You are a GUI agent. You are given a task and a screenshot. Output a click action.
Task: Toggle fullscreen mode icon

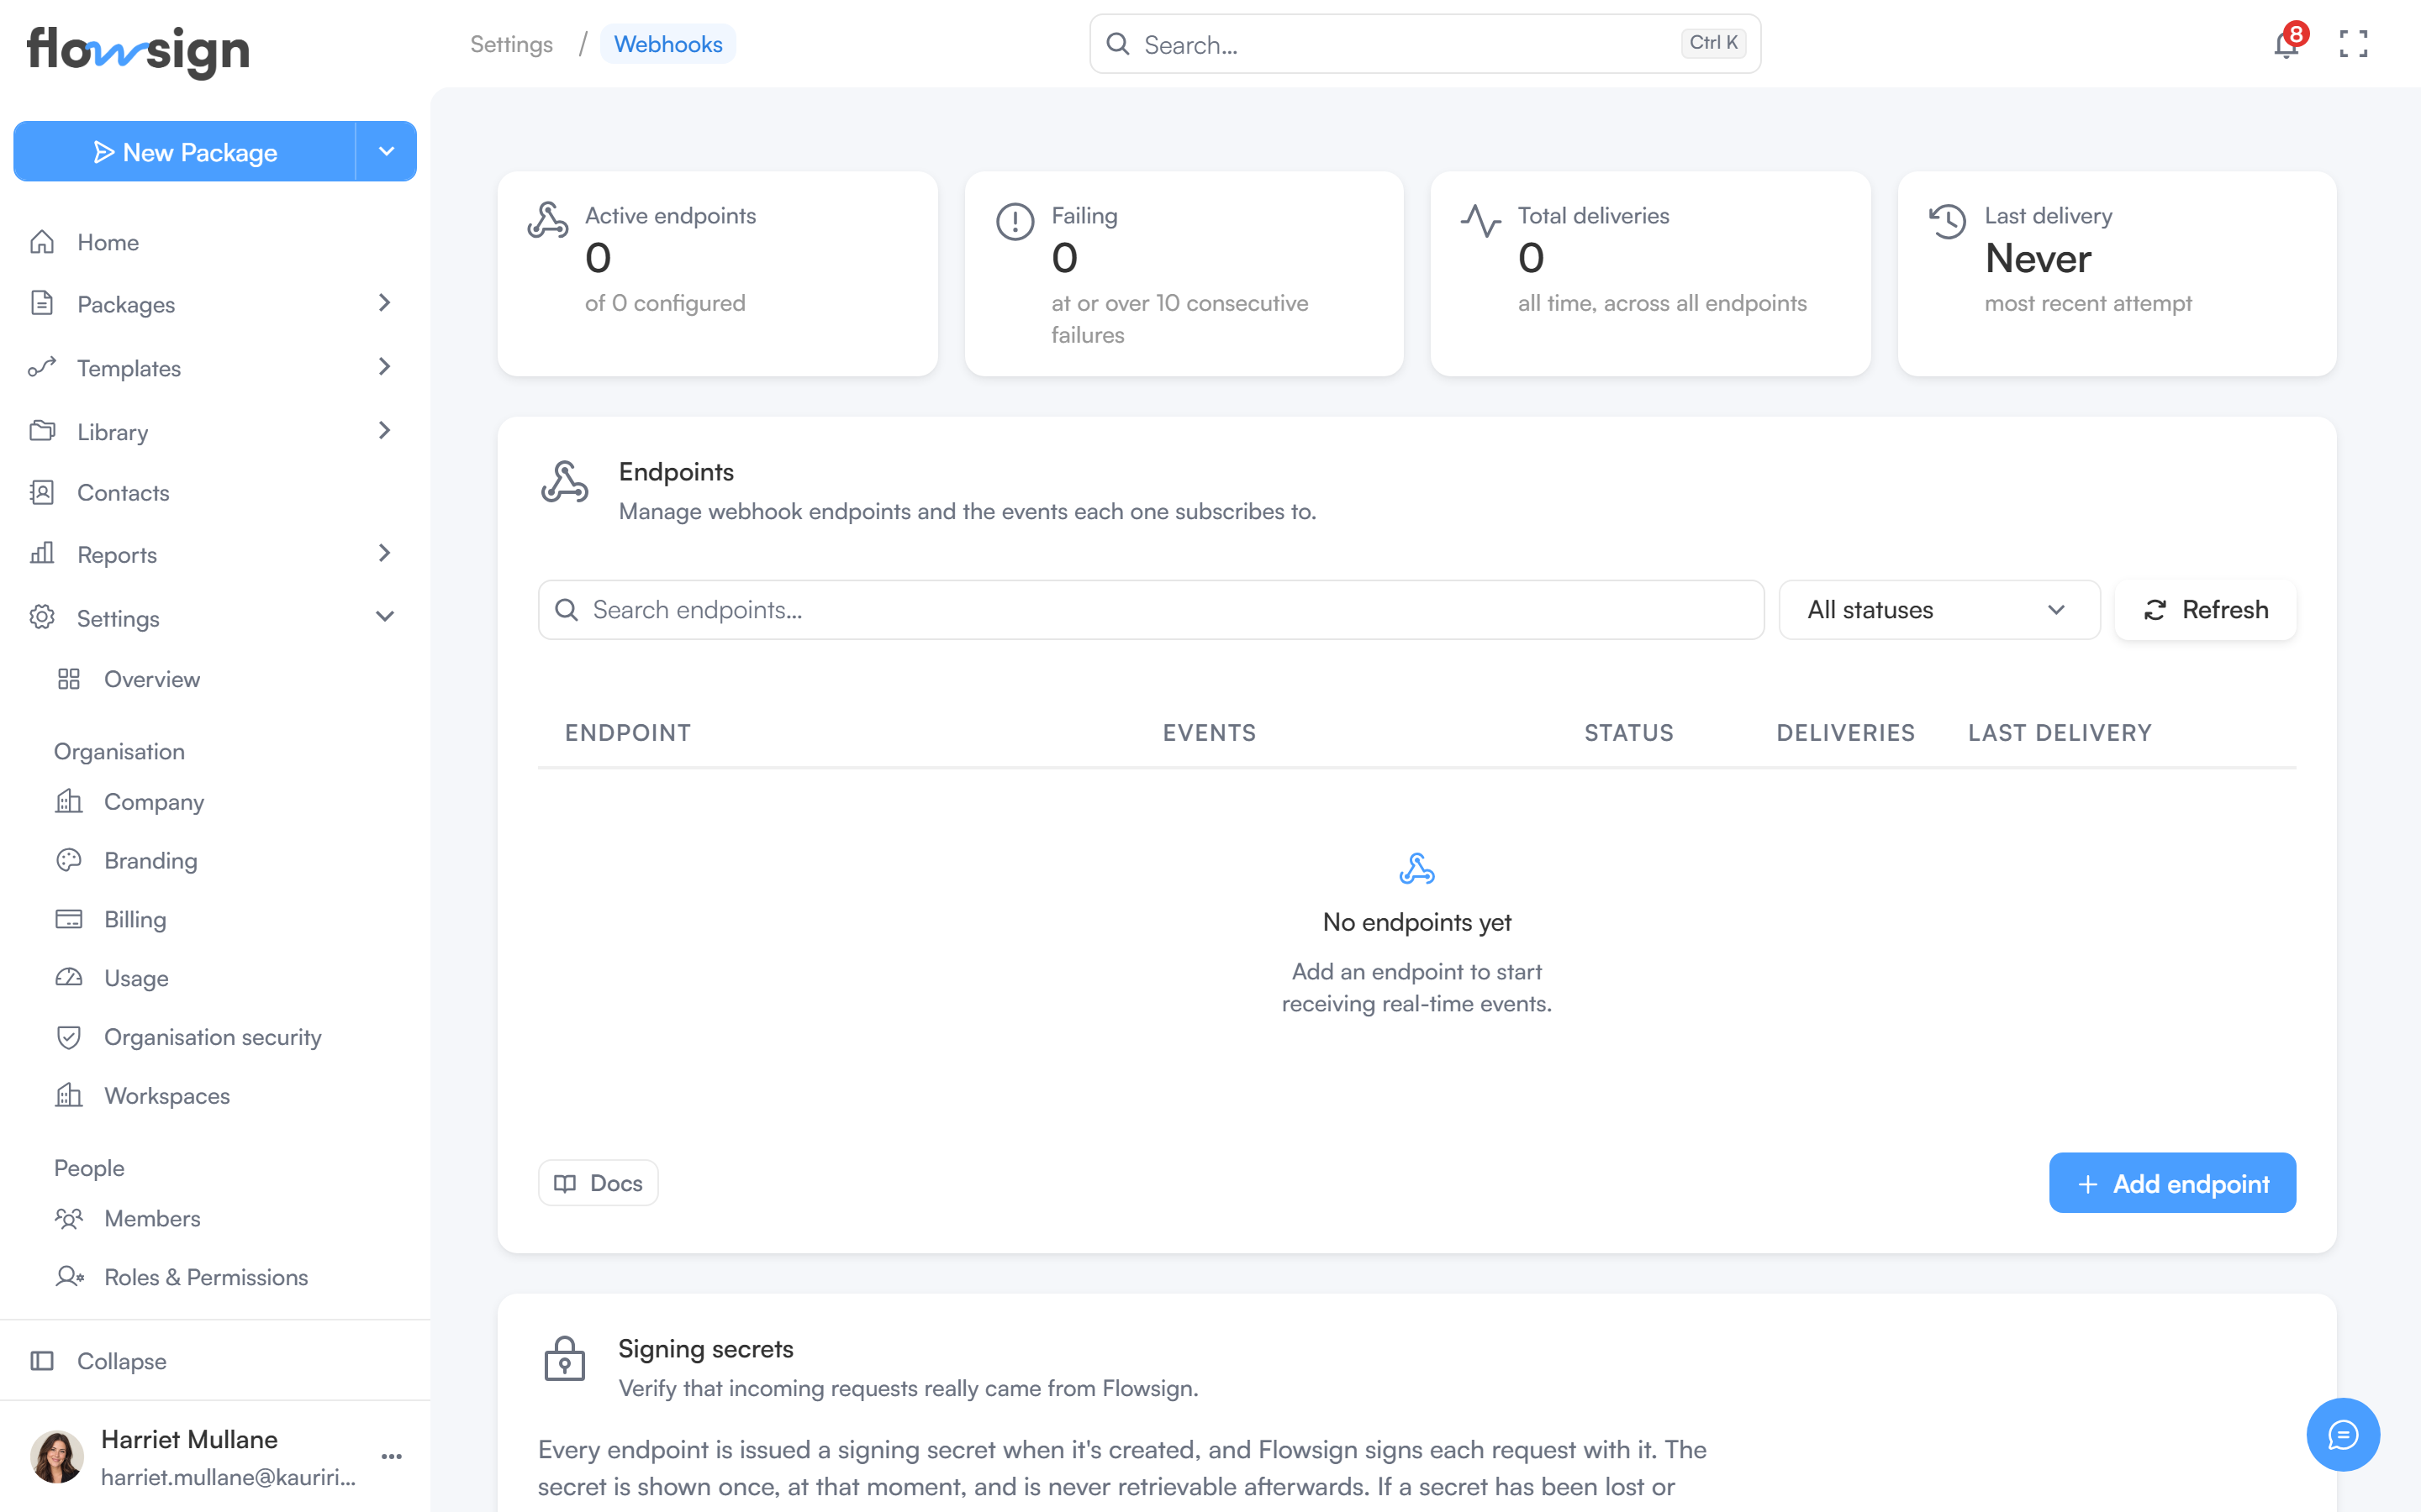[2353, 44]
